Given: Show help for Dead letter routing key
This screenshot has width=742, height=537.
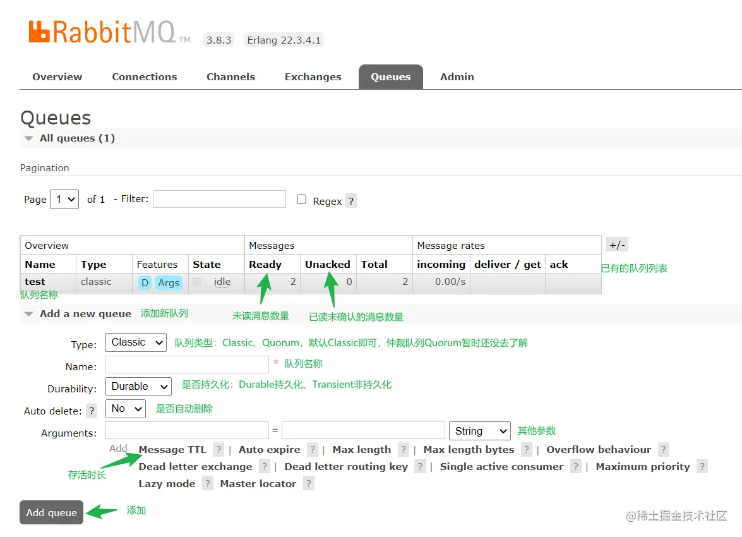Looking at the screenshot, I should coord(420,466).
